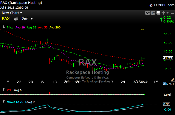Click the floppy disk save icon

coord(158,13)
